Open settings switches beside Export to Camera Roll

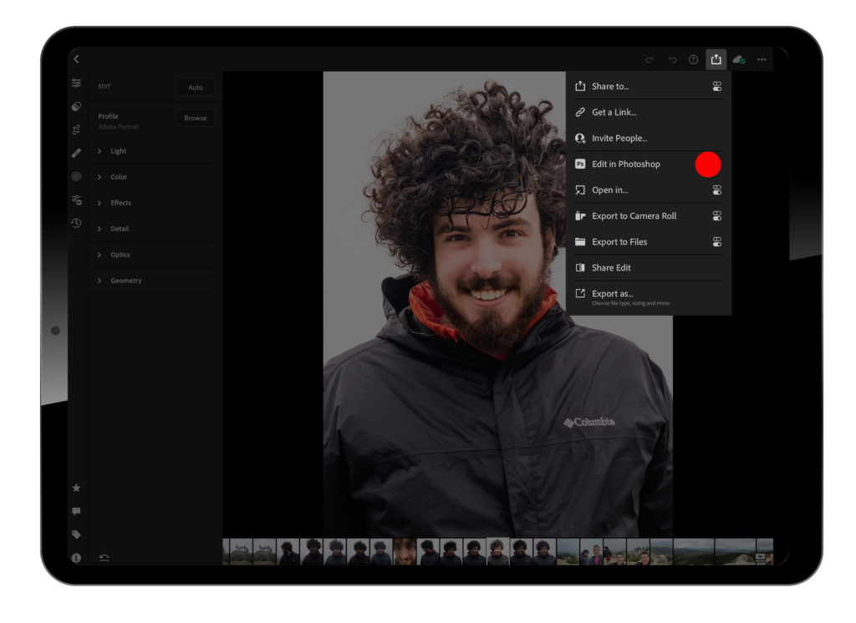coord(716,216)
